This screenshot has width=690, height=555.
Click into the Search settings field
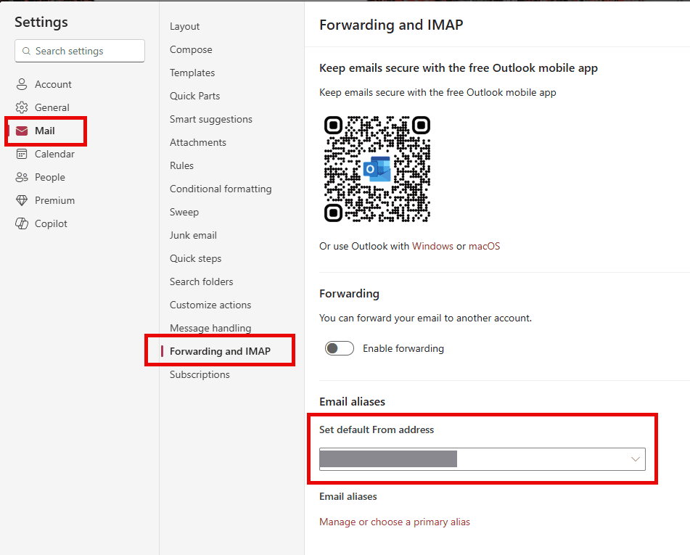tap(80, 51)
